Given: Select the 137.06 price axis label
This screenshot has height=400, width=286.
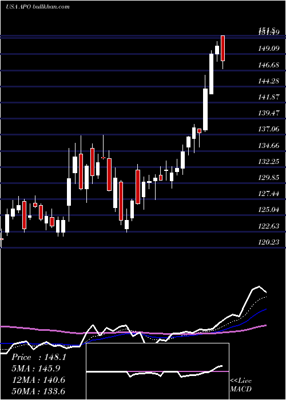Looking at the screenshot, I should [x=269, y=129].
